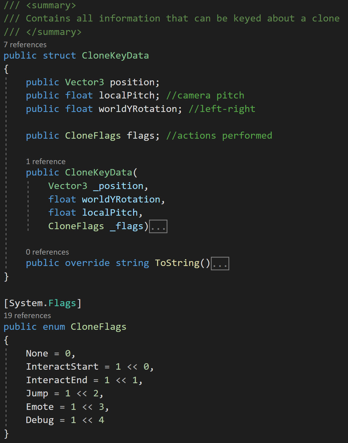
Task: Show the "0 references" CodeLens for ToString
Action: pos(47,252)
